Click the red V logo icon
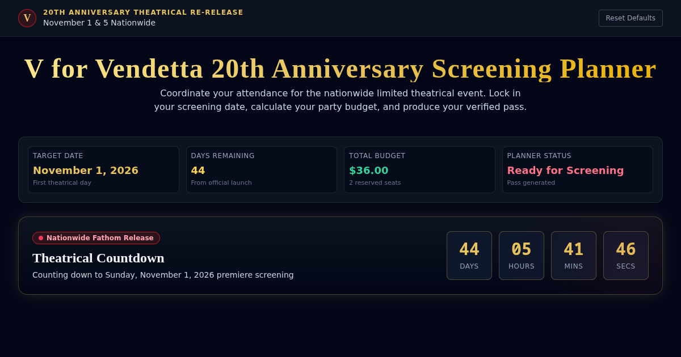The image size is (681, 357). point(27,18)
